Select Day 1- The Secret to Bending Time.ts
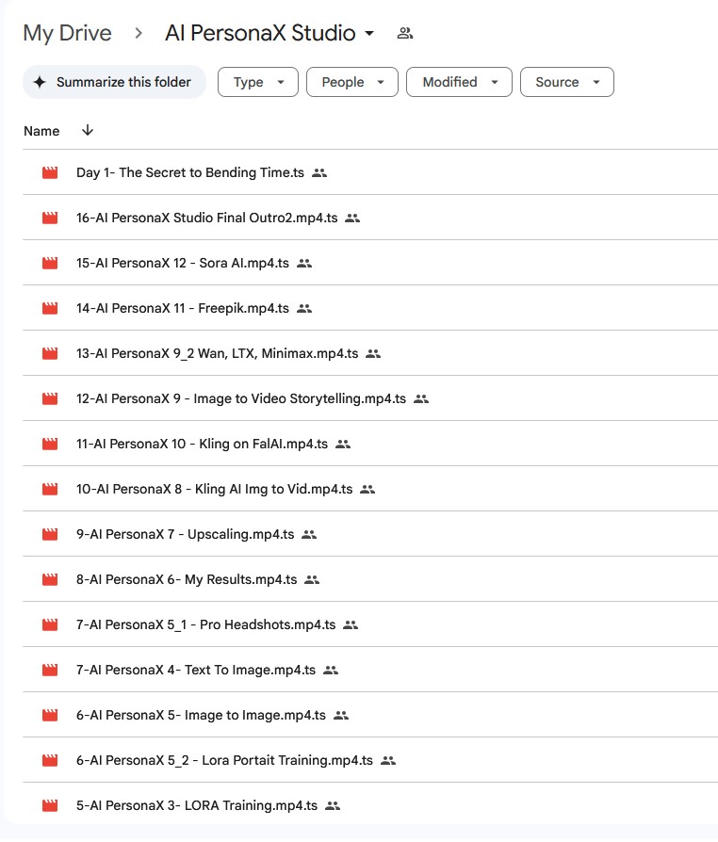 pos(370,172)
